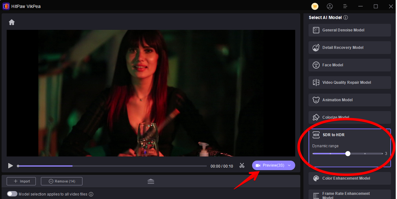Click the Remove (14) button
Image resolution: width=397 pixels, height=199 pixels.
(61, 181)
